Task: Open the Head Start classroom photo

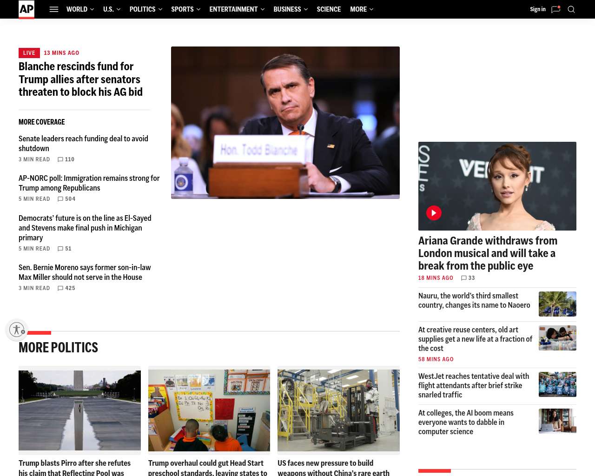Action: (209, 410)
